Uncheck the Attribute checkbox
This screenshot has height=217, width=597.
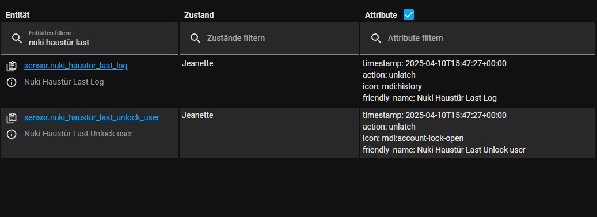click(x=409, y=15)
